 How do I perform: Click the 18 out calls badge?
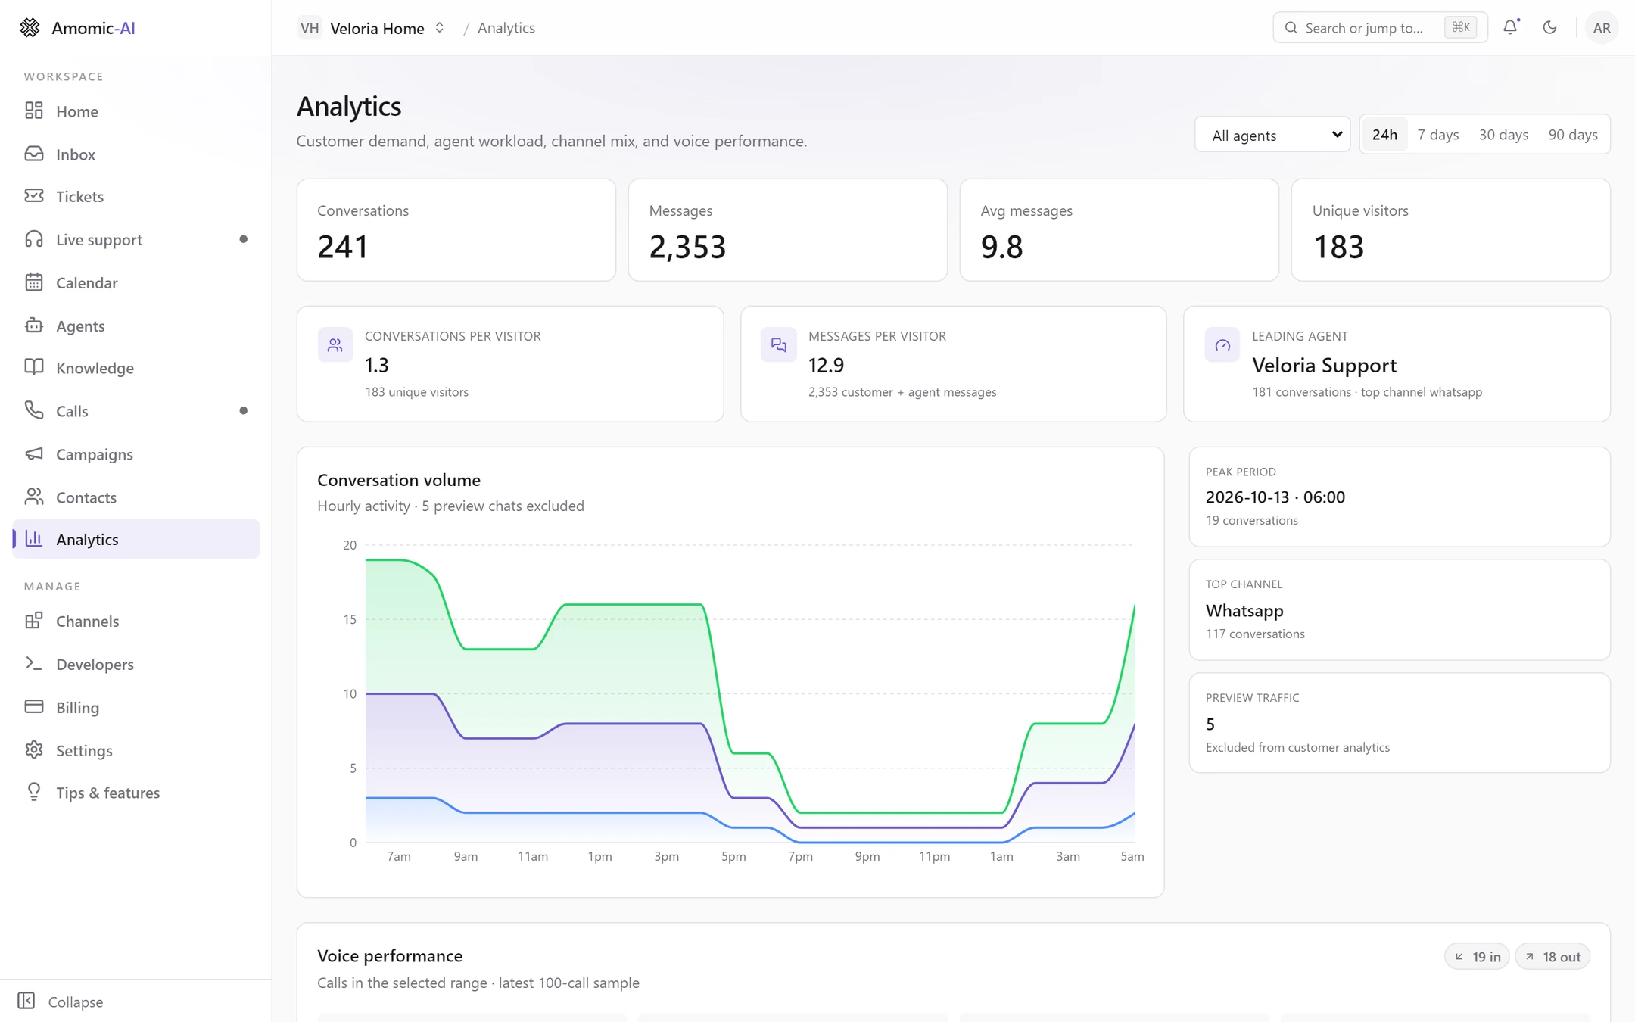point(1552,957)
